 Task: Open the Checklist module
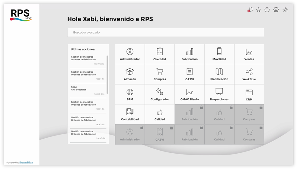click(x=160, y=54)
